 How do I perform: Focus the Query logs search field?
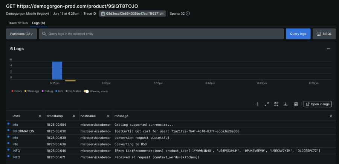(x=161, y=34)
